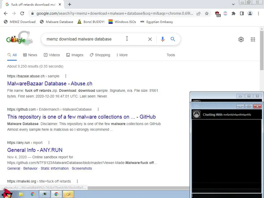Open the folder icon on taskbar
The image size is (264, 198).
[21, 194]
